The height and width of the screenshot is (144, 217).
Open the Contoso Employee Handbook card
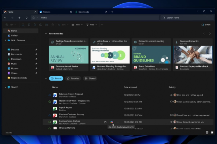coord(193,55)
